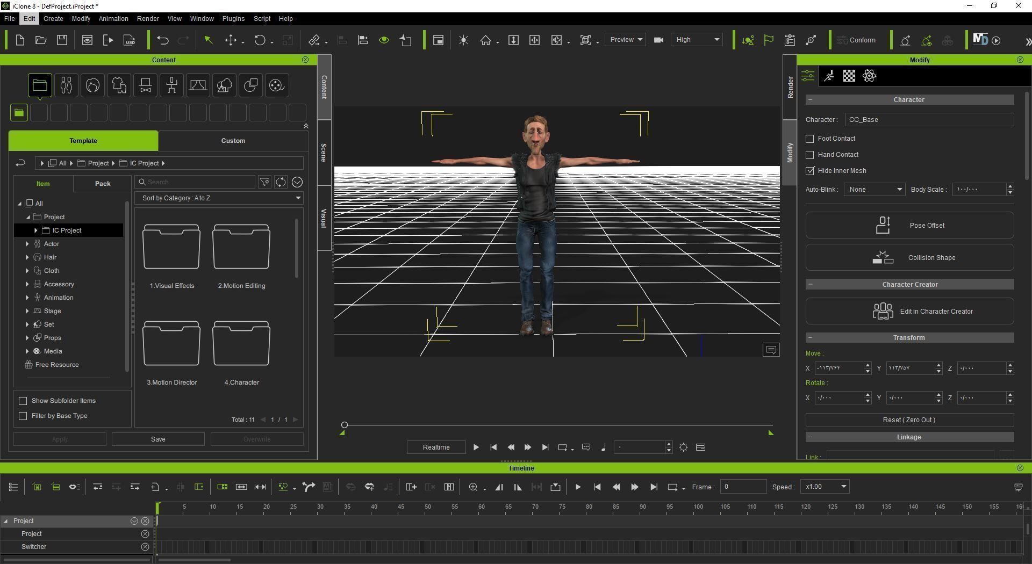This screenshot has width=1032, height=564.
Task: Open the Stage content category icon
Action: (x=198, y=85)
